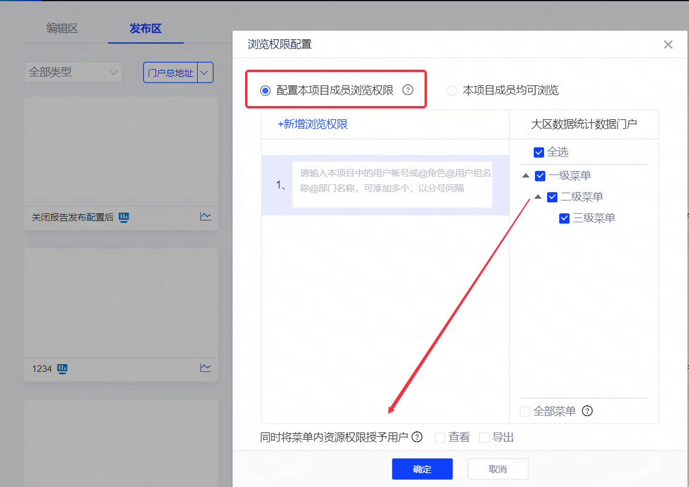
Task: Click trend chart icon on 1234 card
Action: coord(206,368)
